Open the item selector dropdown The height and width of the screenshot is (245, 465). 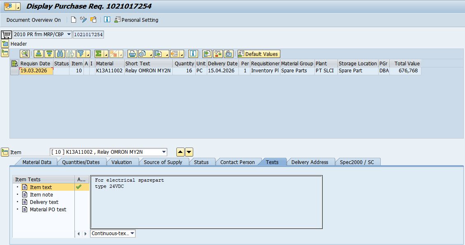click(x=164, y=152)
